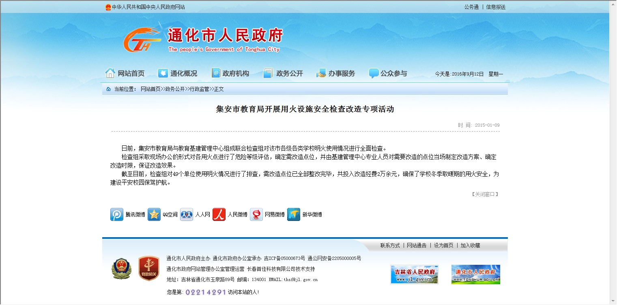
Task: Click the 人人网 share icon
Action: click(187, 214)
